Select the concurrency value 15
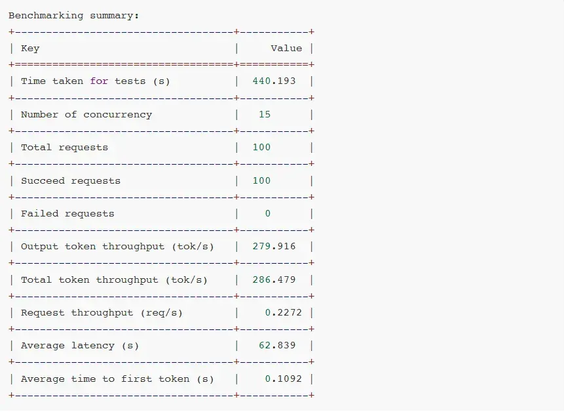The height and width of the screenshot is (412, 564). coord(265,115)
